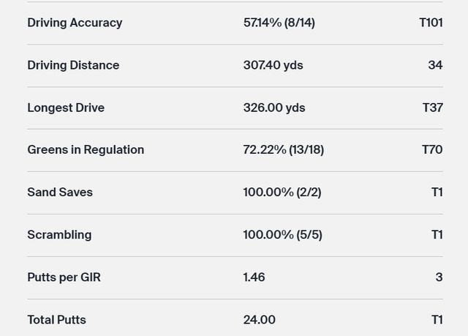Click the Driving Accuracy stat label
The height and width of the screenshot is (336, 468).
75,23
